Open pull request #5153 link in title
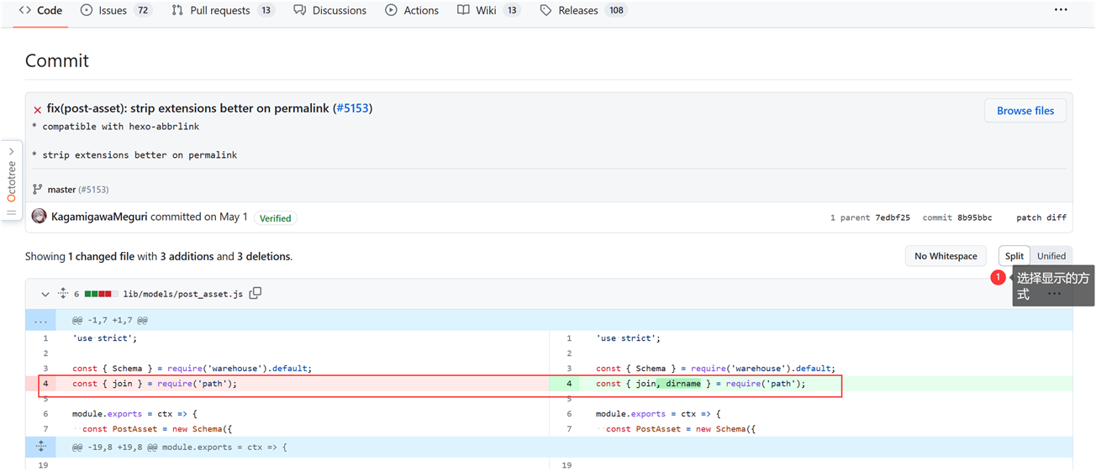This screenshot has height=471, width=1096. click(x=352, y=108)
